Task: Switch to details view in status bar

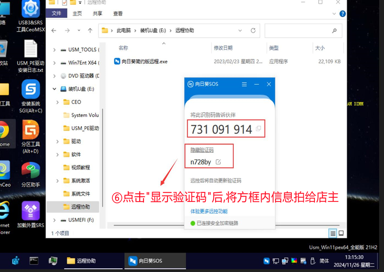Action: [x=333, y=233]
